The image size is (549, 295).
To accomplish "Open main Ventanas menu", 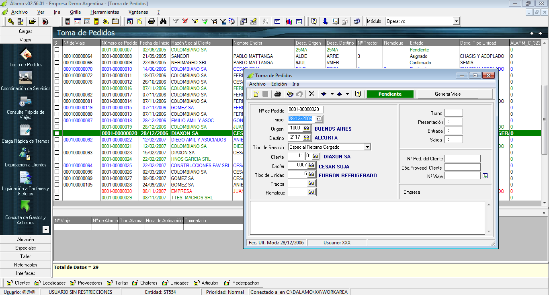I will click(x=138, y=12).
